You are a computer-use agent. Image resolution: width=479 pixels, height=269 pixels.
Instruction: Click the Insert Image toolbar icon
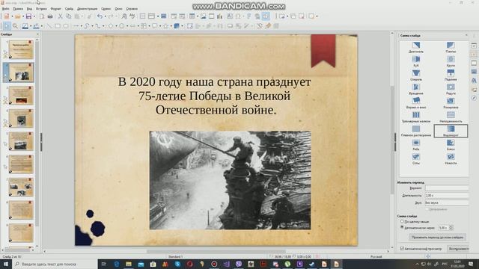click(x=203, y=16)
